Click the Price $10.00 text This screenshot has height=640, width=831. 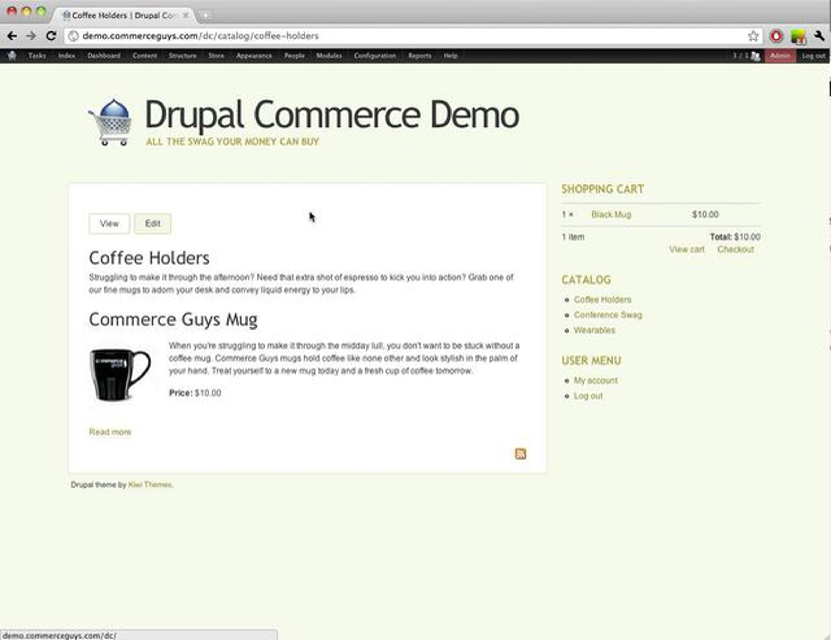coord(195,393)
